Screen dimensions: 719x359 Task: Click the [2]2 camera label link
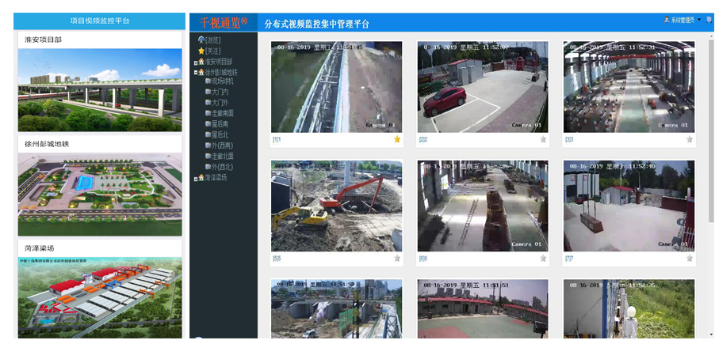[x=423, y=139]
